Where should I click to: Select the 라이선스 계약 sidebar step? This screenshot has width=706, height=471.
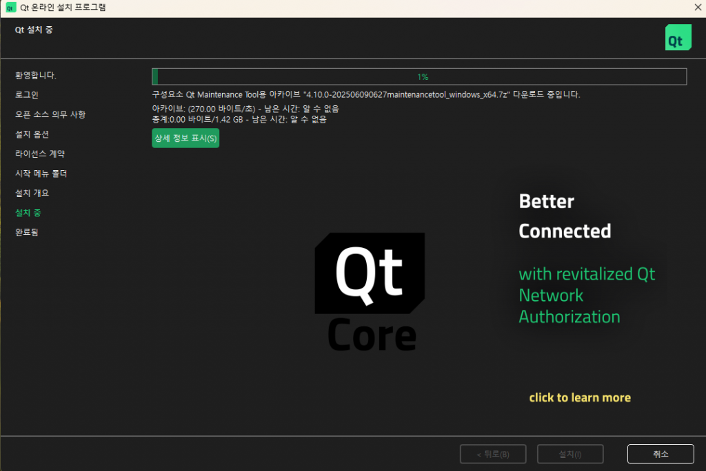pyautogui.click(x=40, y=154)
